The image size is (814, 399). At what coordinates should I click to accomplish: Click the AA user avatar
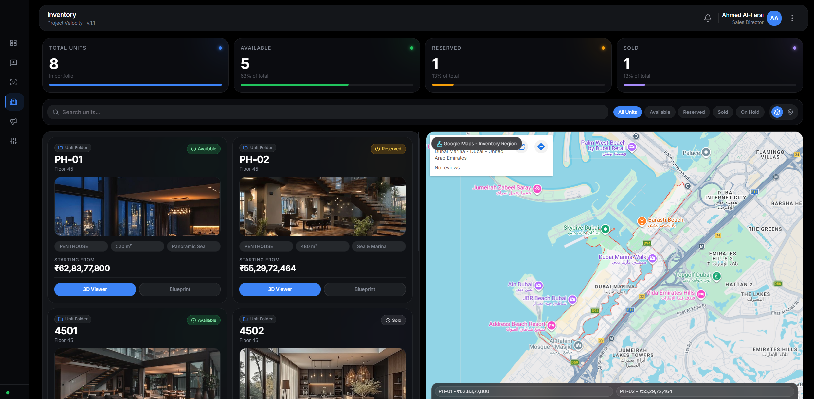pos(774,18)
